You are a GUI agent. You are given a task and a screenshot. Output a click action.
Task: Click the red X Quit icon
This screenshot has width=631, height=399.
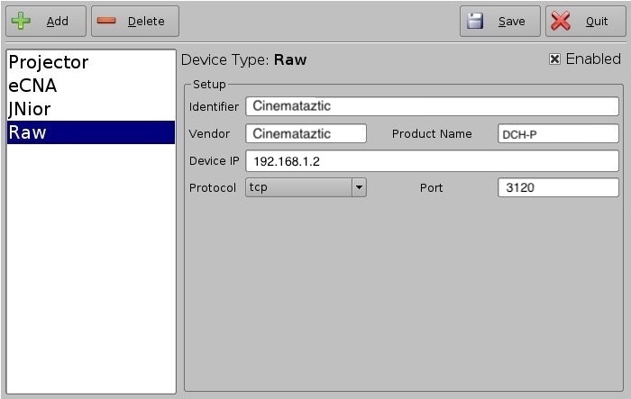point(561,21)
